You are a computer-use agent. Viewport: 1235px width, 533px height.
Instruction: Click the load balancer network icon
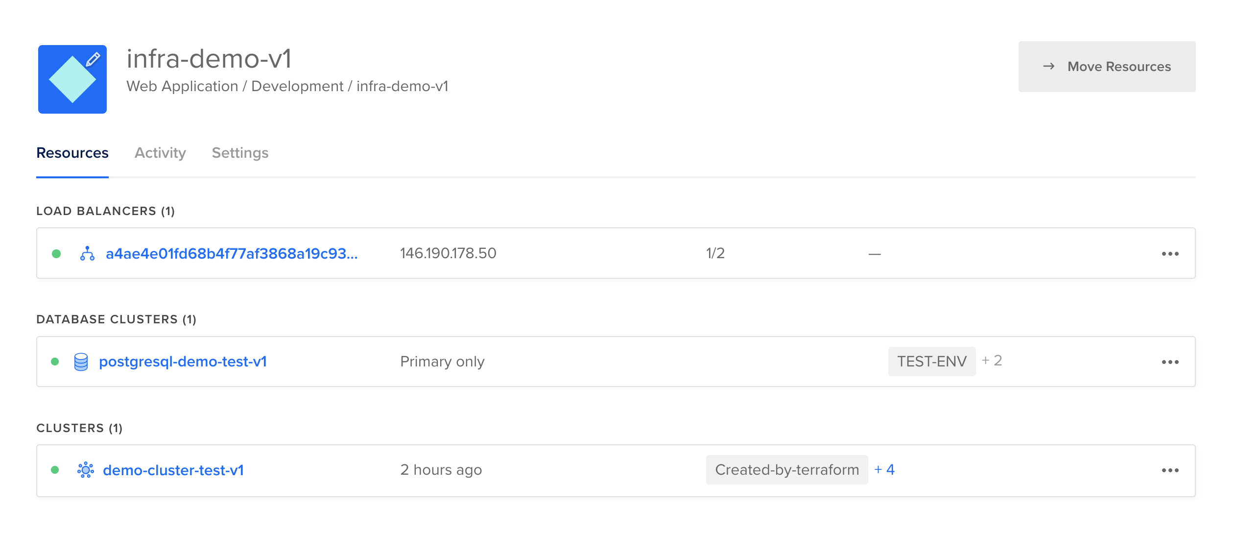tap(87, 253)
